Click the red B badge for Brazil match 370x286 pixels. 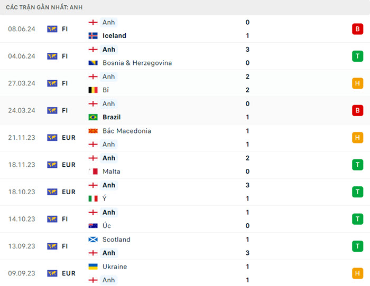click(357, 111)
